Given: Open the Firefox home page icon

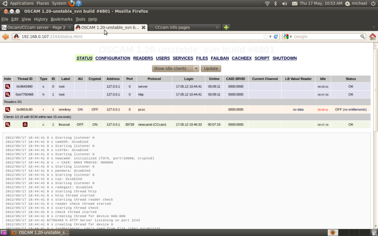Looking at the screenshot, I should click(x=372, y=37).
